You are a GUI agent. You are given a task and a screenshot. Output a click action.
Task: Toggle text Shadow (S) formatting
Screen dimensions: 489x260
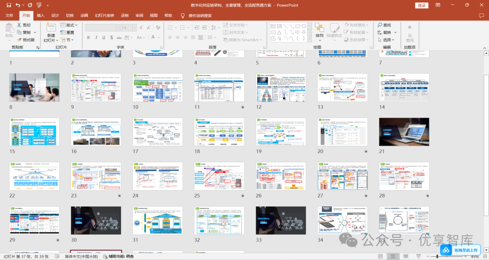tap(111, 38)
